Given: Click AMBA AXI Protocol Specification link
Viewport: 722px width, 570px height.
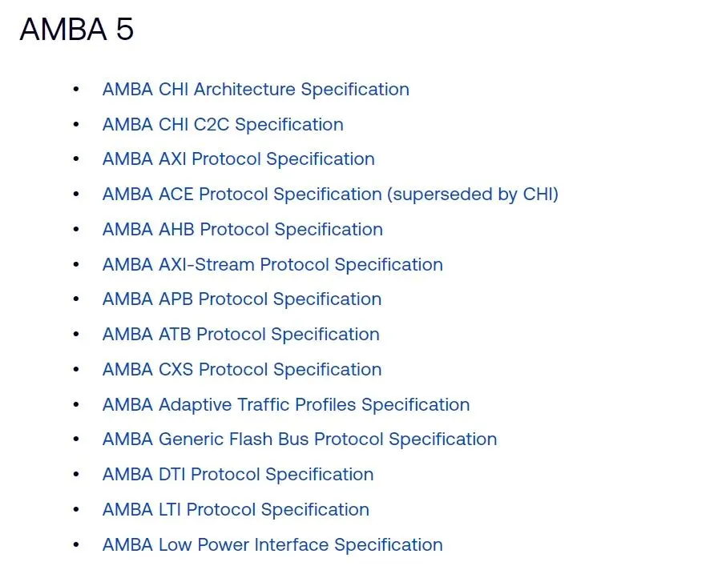Looking at the screenshot, I should coord(239,159).
